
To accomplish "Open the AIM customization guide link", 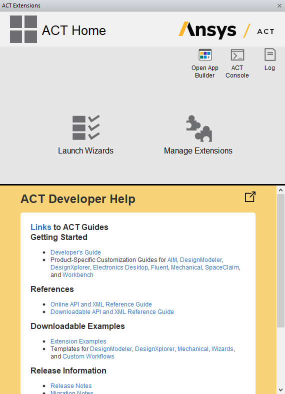I will tap(172, 260).
